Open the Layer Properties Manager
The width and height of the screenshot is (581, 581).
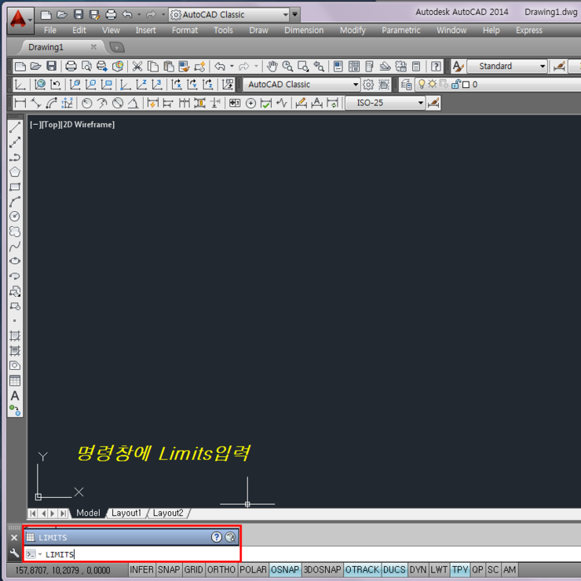(406, 85)
